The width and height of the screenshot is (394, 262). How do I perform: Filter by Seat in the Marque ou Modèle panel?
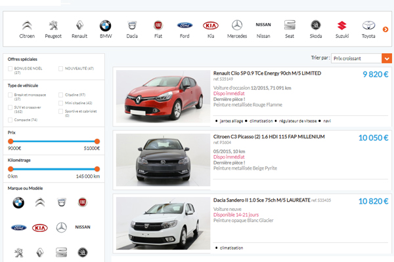pos(61,252)
